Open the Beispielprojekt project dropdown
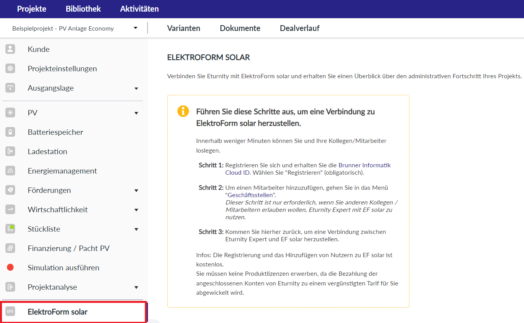The width and height of the screenshot is (524, 323). click(135, 28)
